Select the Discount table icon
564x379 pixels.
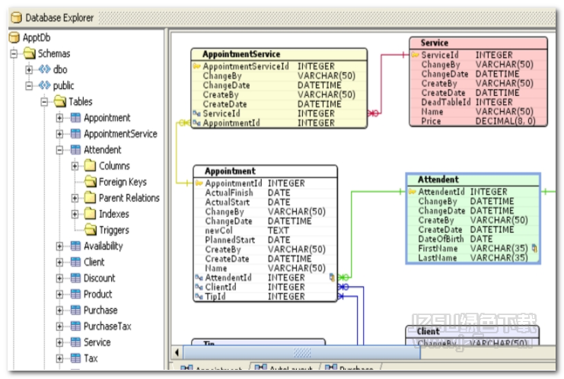coord(75,278)
